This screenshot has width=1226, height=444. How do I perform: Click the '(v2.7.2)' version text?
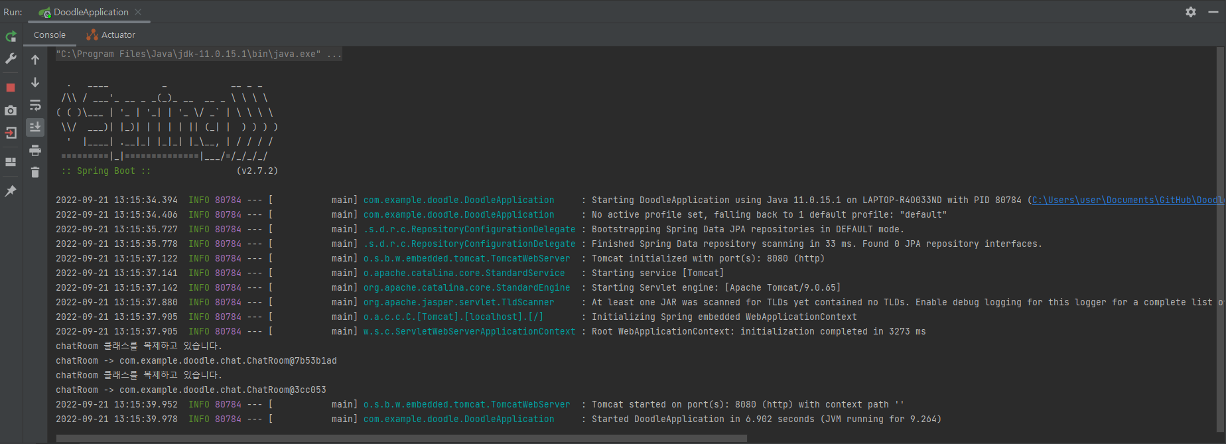(257, 171)
